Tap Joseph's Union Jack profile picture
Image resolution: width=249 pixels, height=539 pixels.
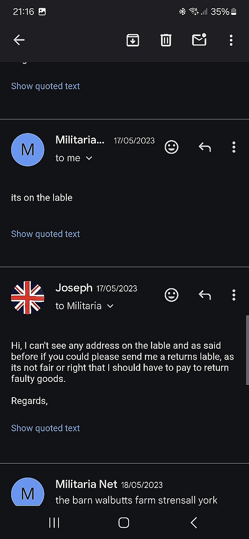tap(27, 297)
